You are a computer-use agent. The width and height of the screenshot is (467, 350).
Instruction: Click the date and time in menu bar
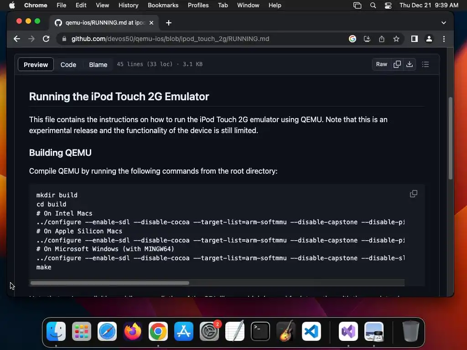click(x=429, y=5)
